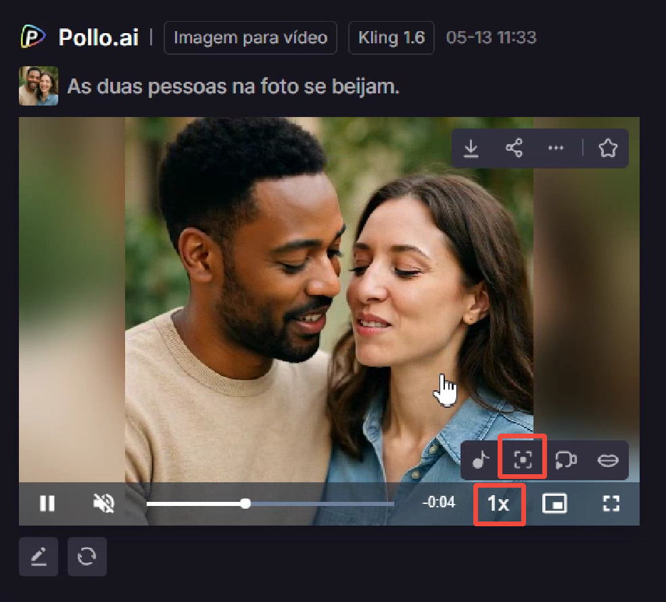666x602 pixels.
Task: Click the Kling 1.6 model tag
Action: pyautogui.click(x=391, y=38)
